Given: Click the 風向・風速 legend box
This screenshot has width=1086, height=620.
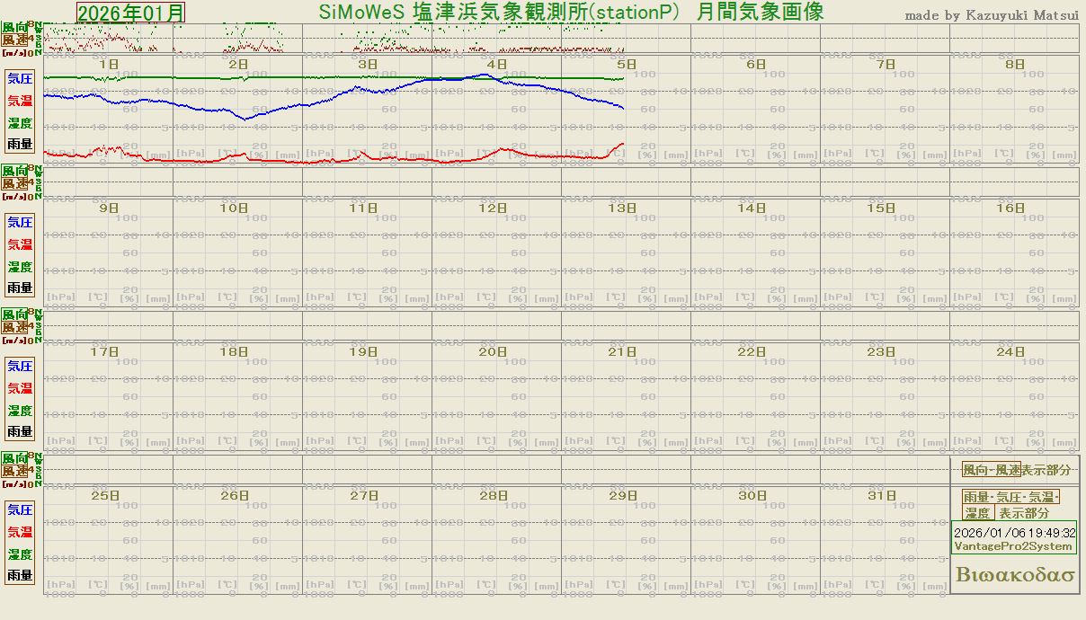Looking at the screenshot, I should tap(992, 470).
